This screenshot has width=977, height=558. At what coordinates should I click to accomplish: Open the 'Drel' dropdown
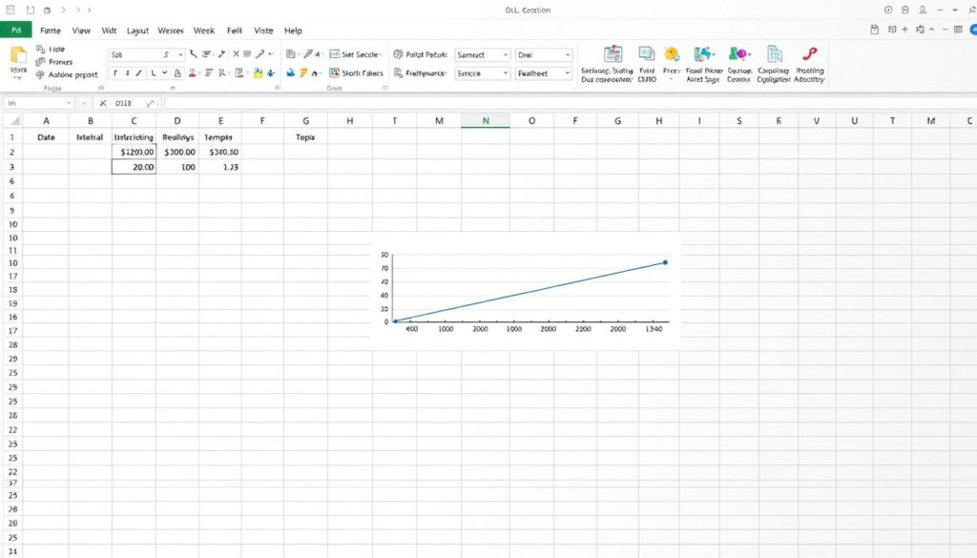coord(544,54)
